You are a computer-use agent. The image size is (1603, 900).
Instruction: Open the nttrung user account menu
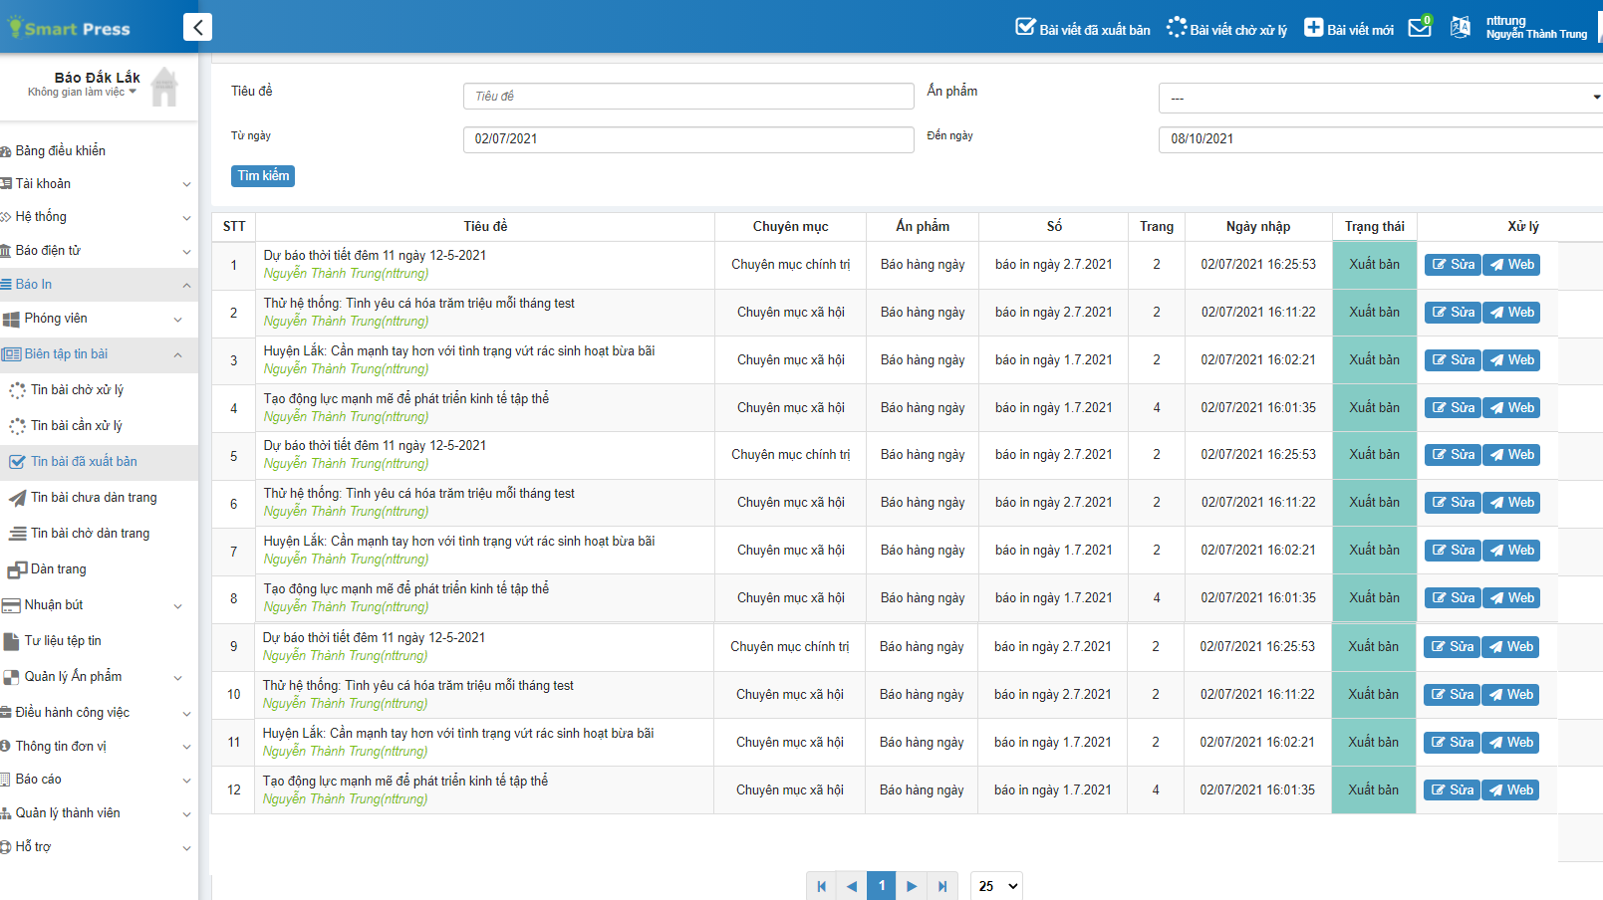pos(1536,27)
